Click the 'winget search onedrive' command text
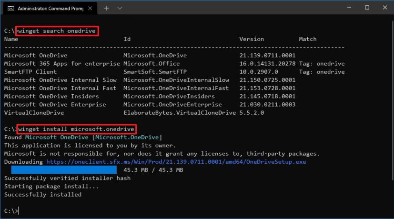This screenshot has width=394, height=219. coord(57,31)
